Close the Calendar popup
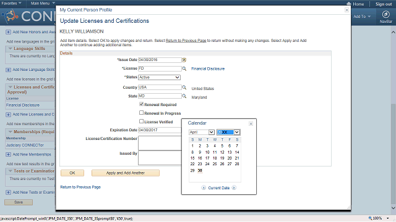The image size is (396, 222). click(251, 123)
